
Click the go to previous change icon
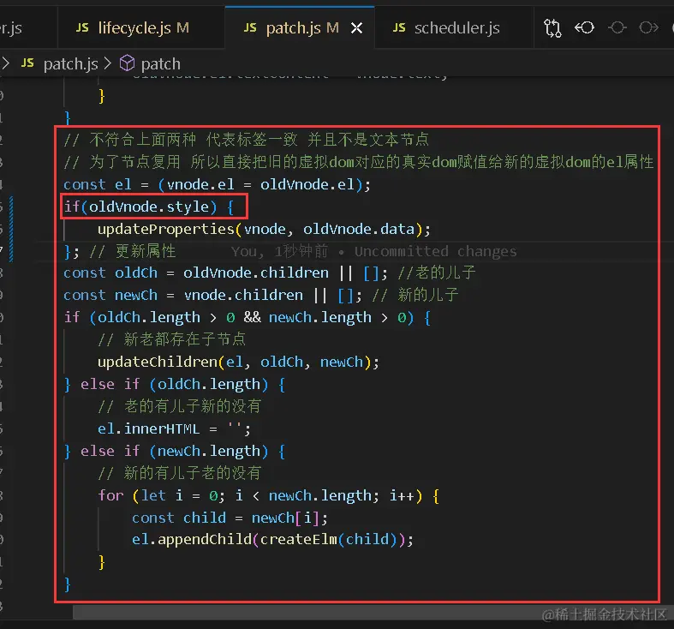pos(584,28)
